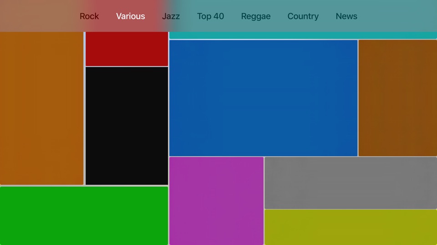Image resolution: width=437 pixels, height=245 pixels.
Task: Open the red tile below Various
Action: 127,49
